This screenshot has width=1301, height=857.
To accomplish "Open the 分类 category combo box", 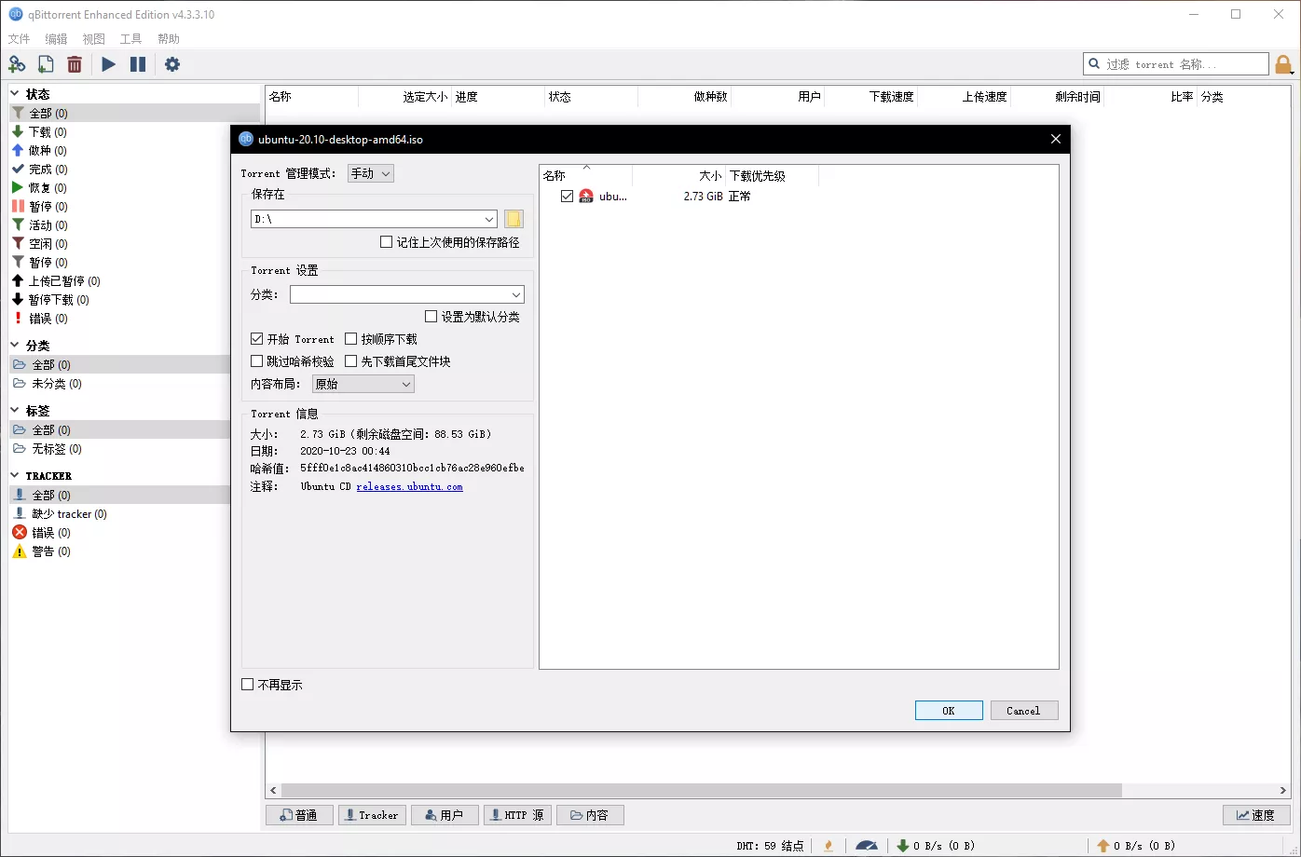I will click(x=407, y=294).
